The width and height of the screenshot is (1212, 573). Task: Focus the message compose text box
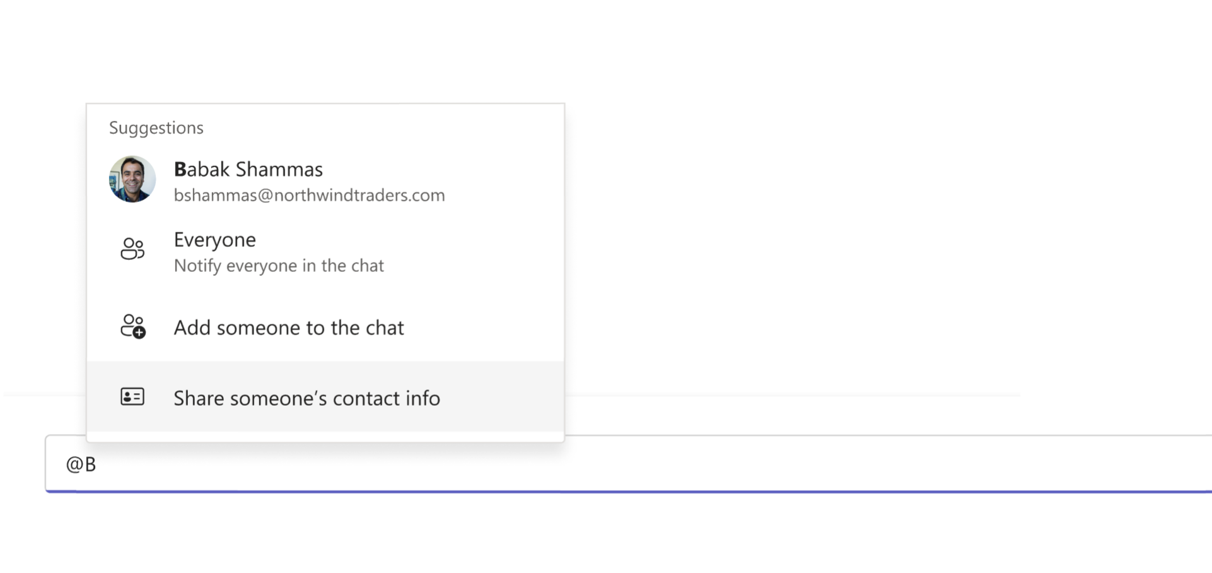(631, 464)
